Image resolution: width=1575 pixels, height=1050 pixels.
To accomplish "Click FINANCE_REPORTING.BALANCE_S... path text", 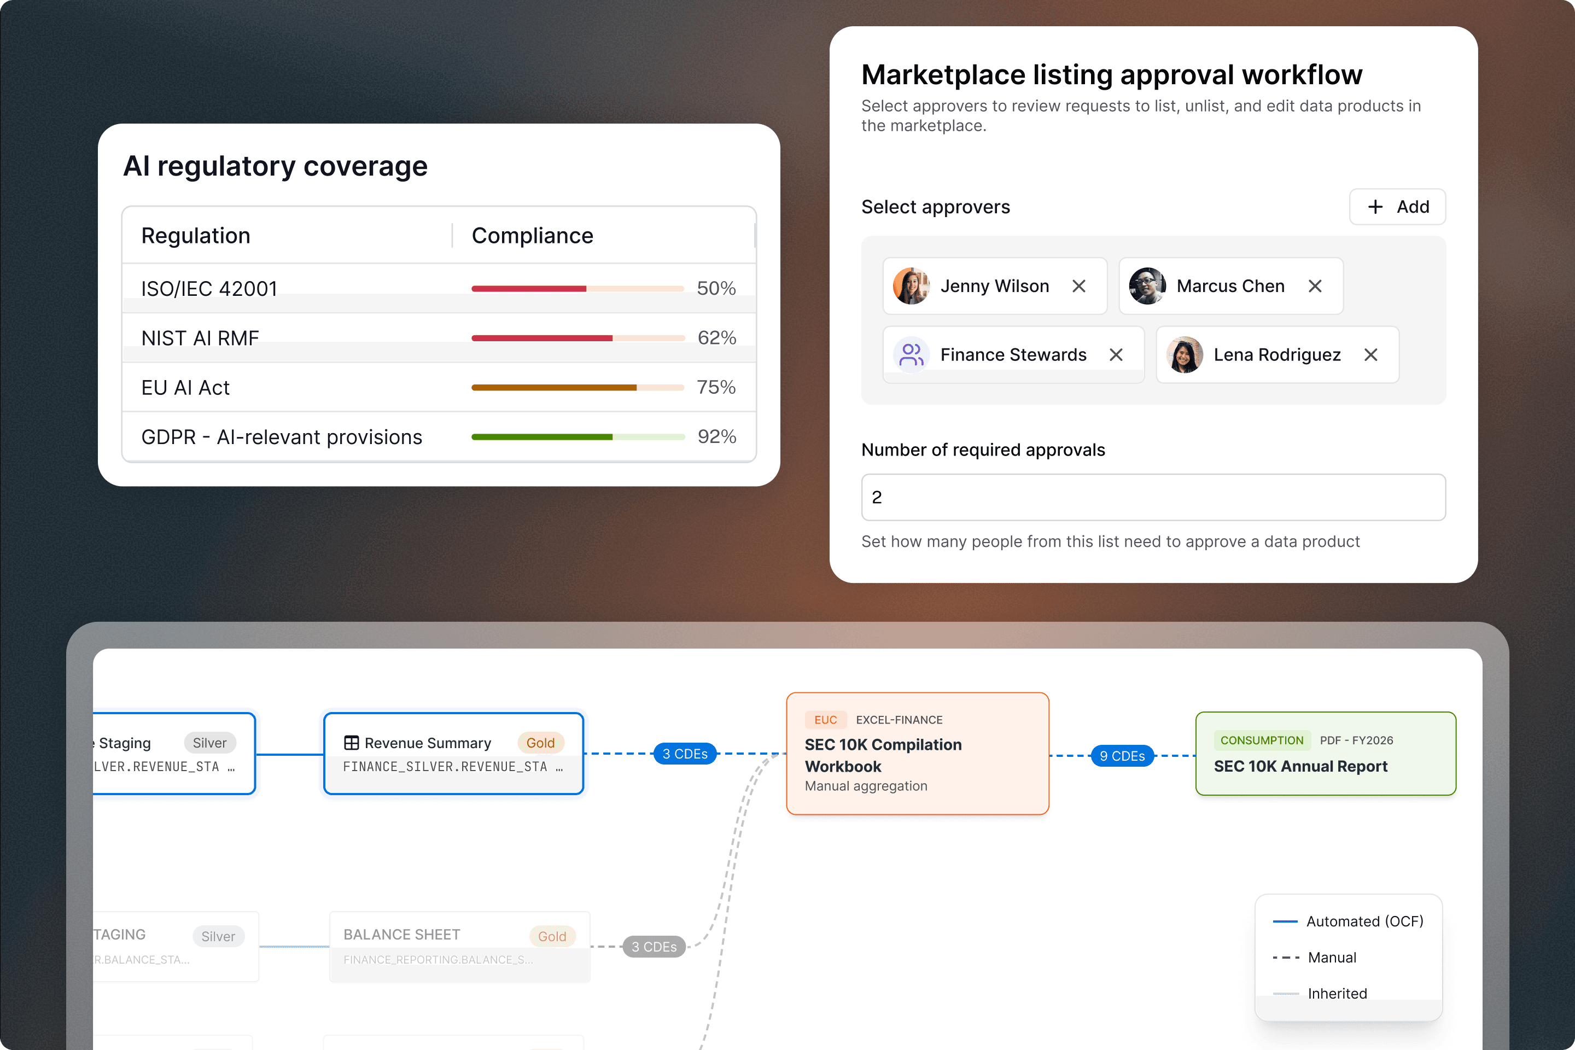I will click(x=438, y=960).
